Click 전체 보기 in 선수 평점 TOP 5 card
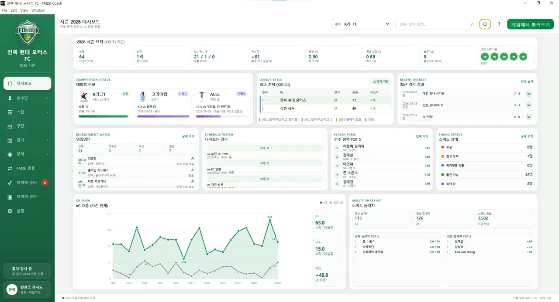Viewport: 559px width, 302px height. point(422,136)
